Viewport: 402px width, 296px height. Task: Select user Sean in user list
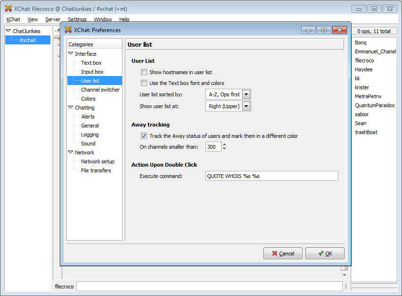point(361,124)
